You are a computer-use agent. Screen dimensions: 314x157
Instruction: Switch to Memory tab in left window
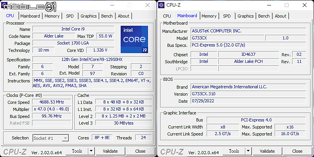pyautogui.click(x=52, y=16)
